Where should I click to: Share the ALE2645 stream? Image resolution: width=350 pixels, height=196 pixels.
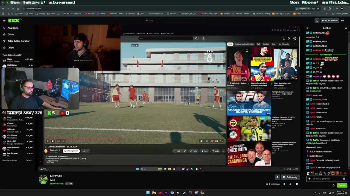(284, 184)
